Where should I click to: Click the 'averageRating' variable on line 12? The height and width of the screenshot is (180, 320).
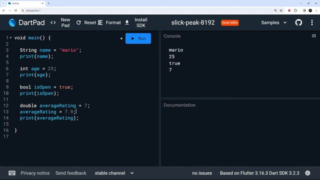coord(57,105)
